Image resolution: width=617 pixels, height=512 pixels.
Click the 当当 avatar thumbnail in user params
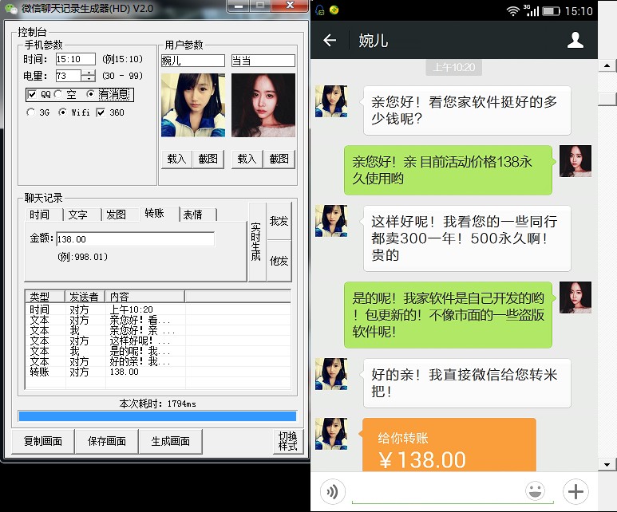point(263,105)
